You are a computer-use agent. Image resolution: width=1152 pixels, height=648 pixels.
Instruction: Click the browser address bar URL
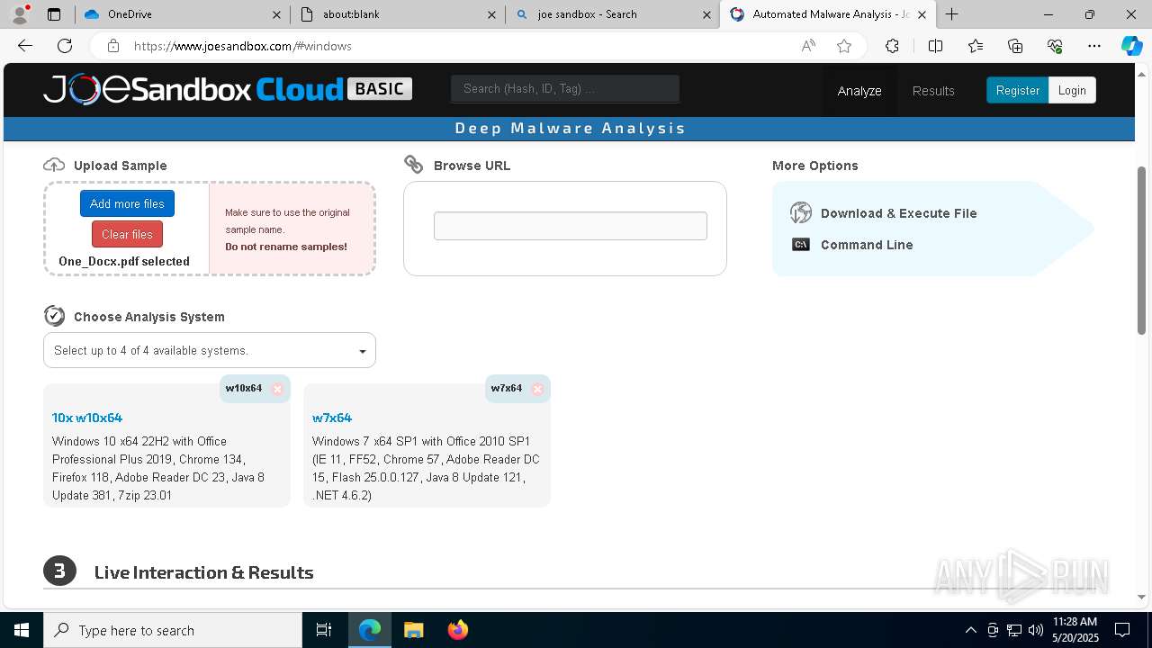(243, 46)
